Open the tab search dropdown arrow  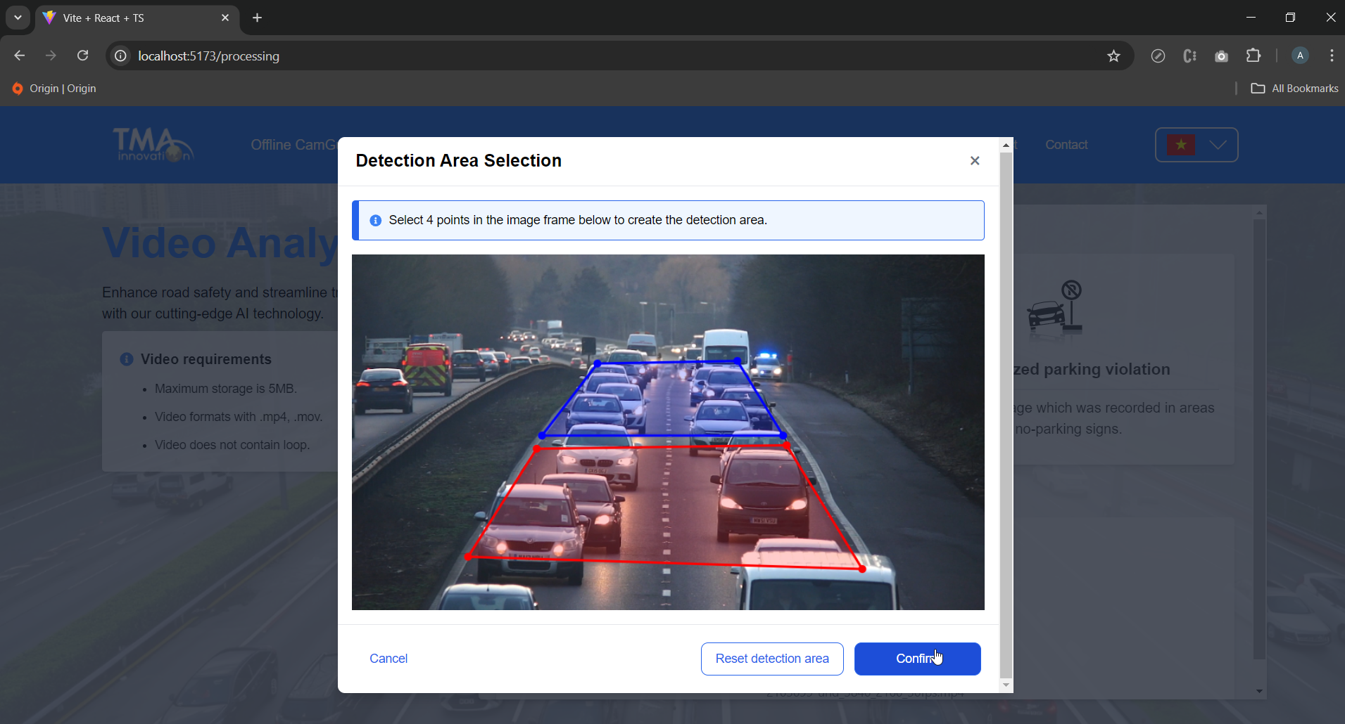(18, 18)
